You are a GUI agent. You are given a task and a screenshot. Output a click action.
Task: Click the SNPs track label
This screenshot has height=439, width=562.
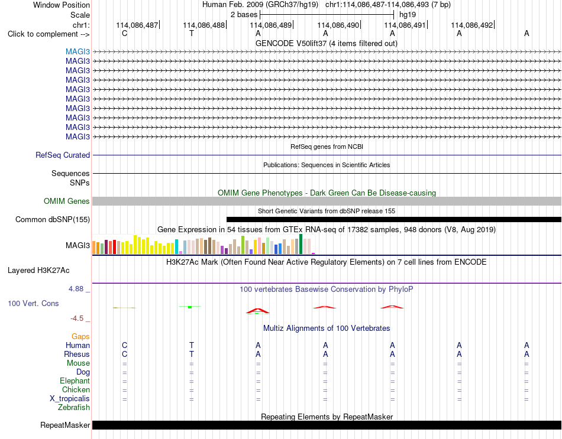click(x=80, y=183)
